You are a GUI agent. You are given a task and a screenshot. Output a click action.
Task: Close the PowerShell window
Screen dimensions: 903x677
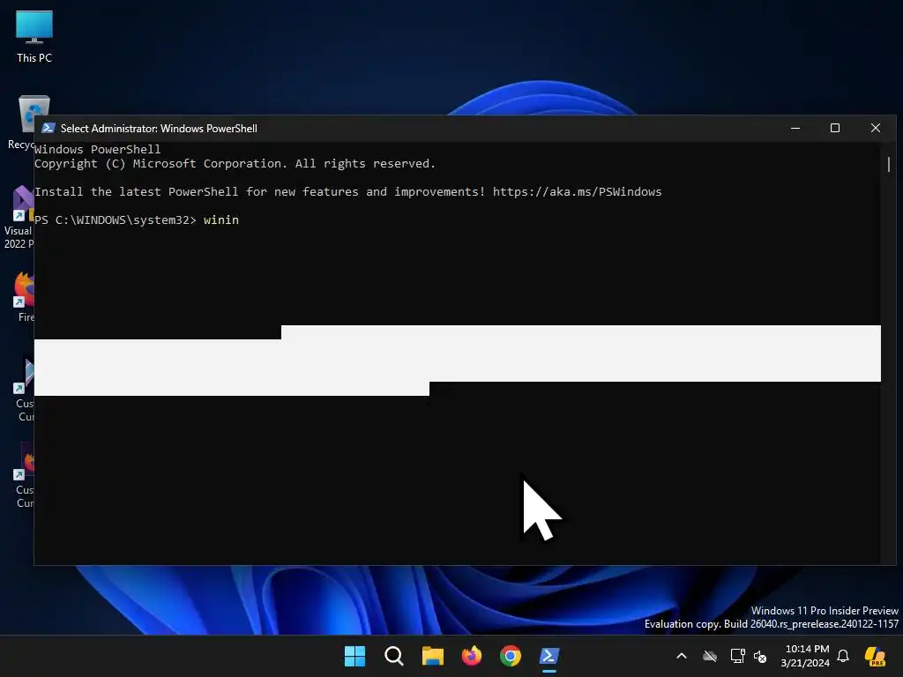click(876, 128)
